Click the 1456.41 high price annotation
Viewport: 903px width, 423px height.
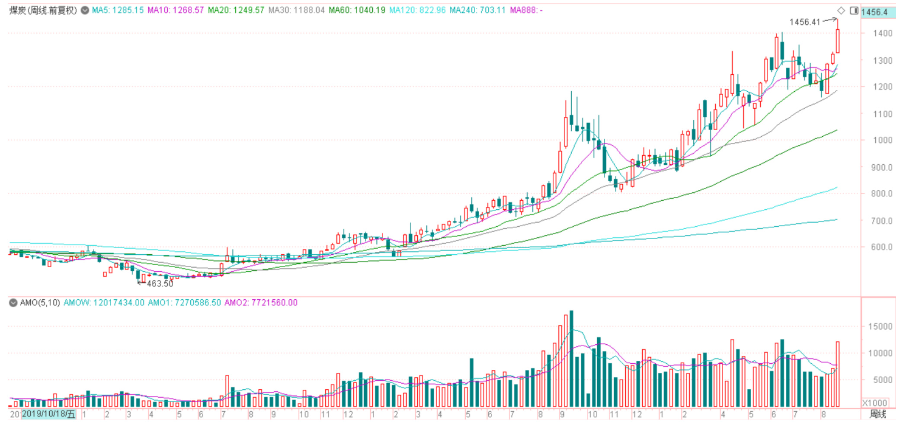click(x=804, y=22)
